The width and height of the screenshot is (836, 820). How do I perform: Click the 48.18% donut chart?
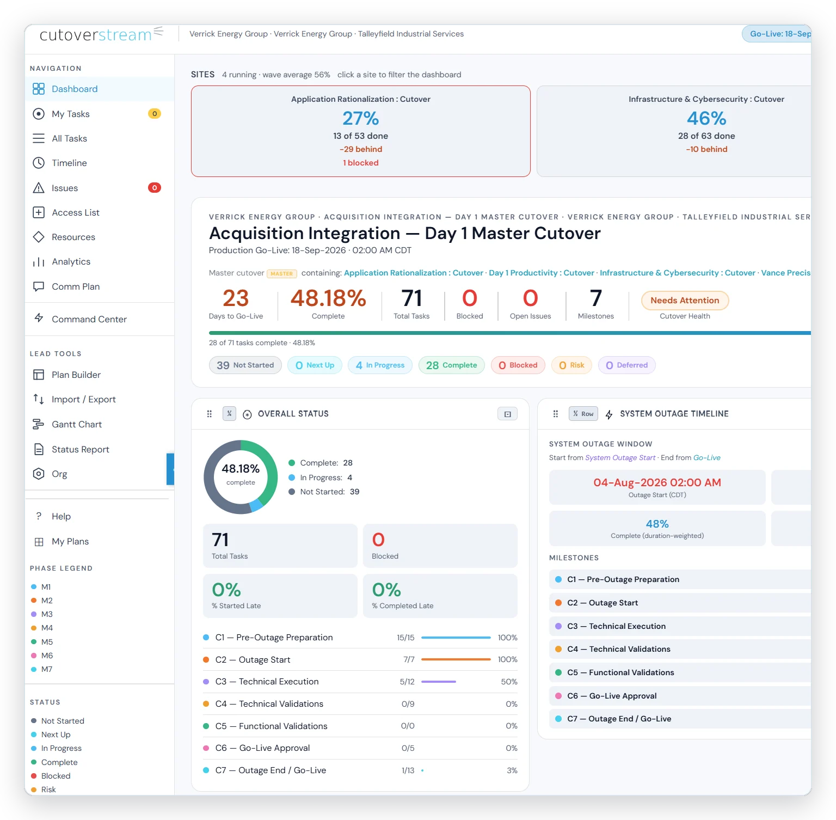(x=241, y=477)
